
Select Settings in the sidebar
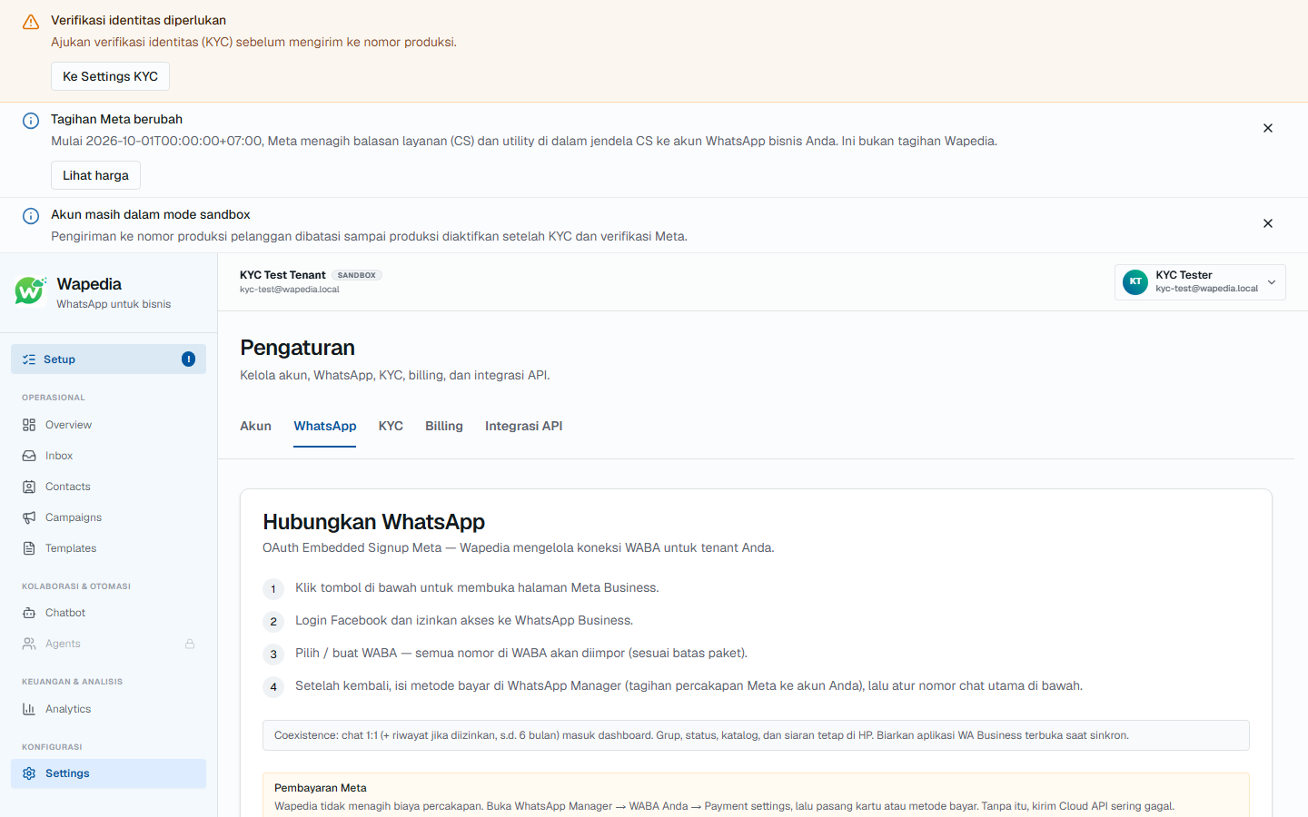point(108,773)
